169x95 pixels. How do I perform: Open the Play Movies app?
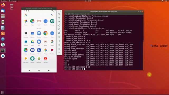pos(52,50)
